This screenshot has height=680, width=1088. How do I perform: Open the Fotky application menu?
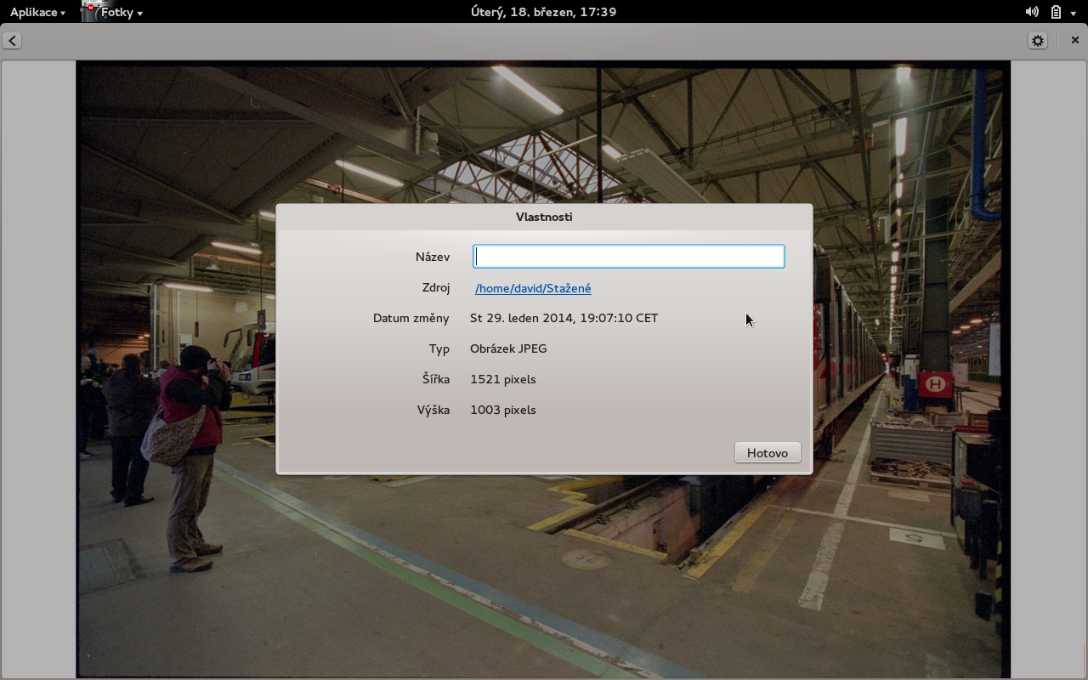point(122,12)
